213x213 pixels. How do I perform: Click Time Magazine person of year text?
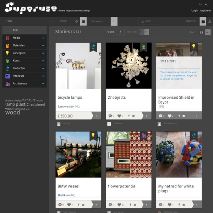179,76
